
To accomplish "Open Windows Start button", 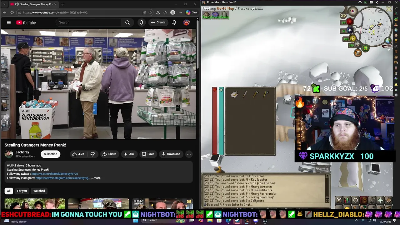I will 136,220.
